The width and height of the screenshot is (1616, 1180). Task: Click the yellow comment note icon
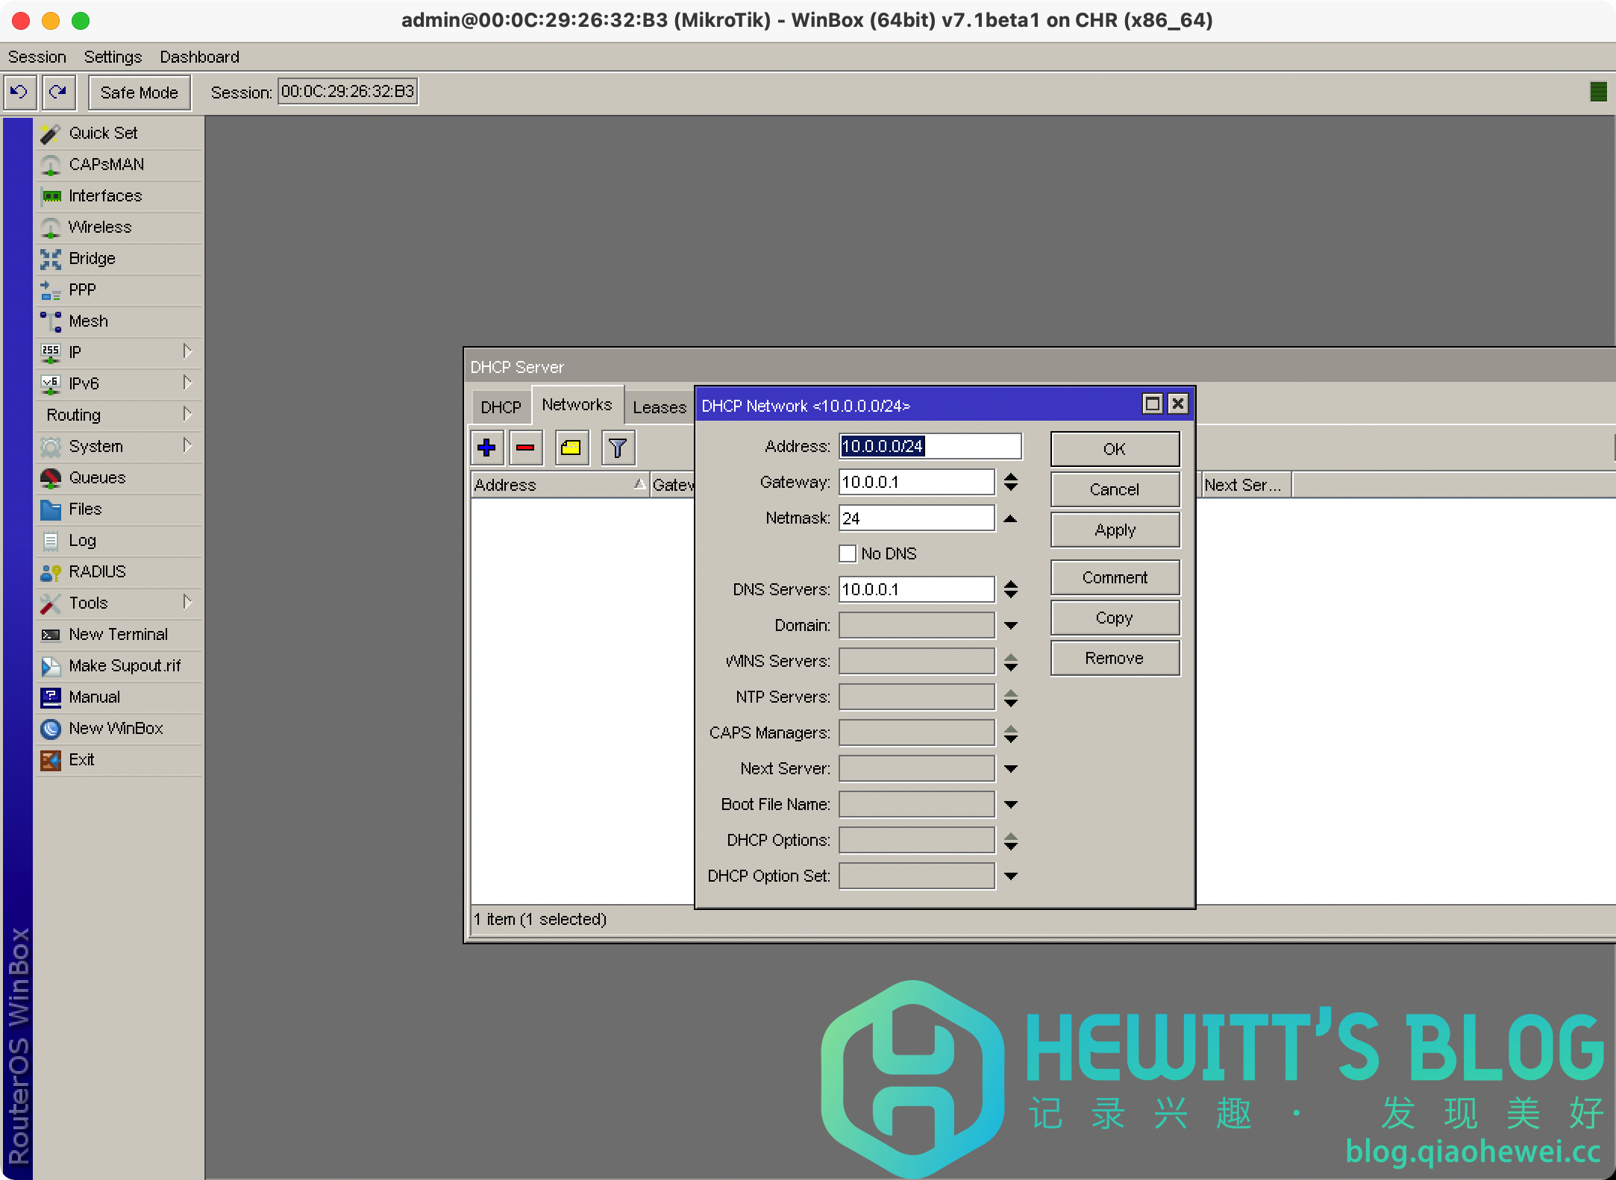(x=571, y=448)
